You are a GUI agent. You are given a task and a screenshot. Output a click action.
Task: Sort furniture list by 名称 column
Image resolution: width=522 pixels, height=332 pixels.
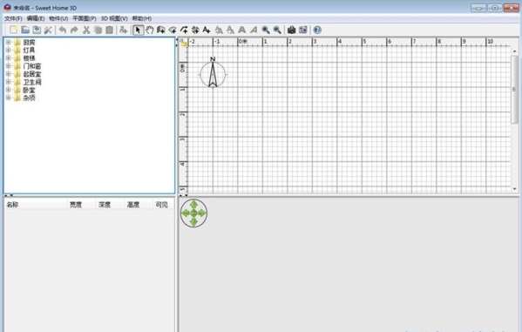[35, 205]
